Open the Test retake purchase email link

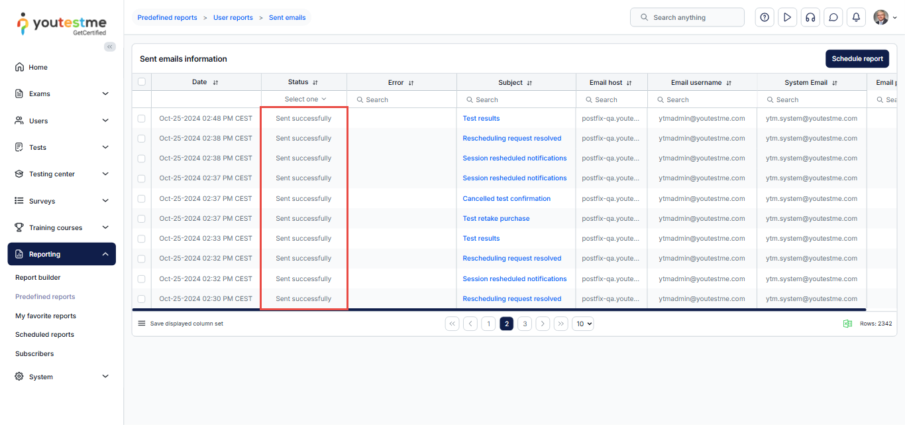point(496,219)
